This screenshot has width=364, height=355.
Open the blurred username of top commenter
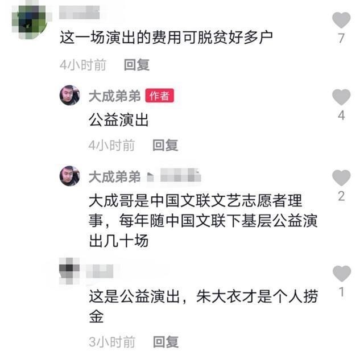pos(80,13)
